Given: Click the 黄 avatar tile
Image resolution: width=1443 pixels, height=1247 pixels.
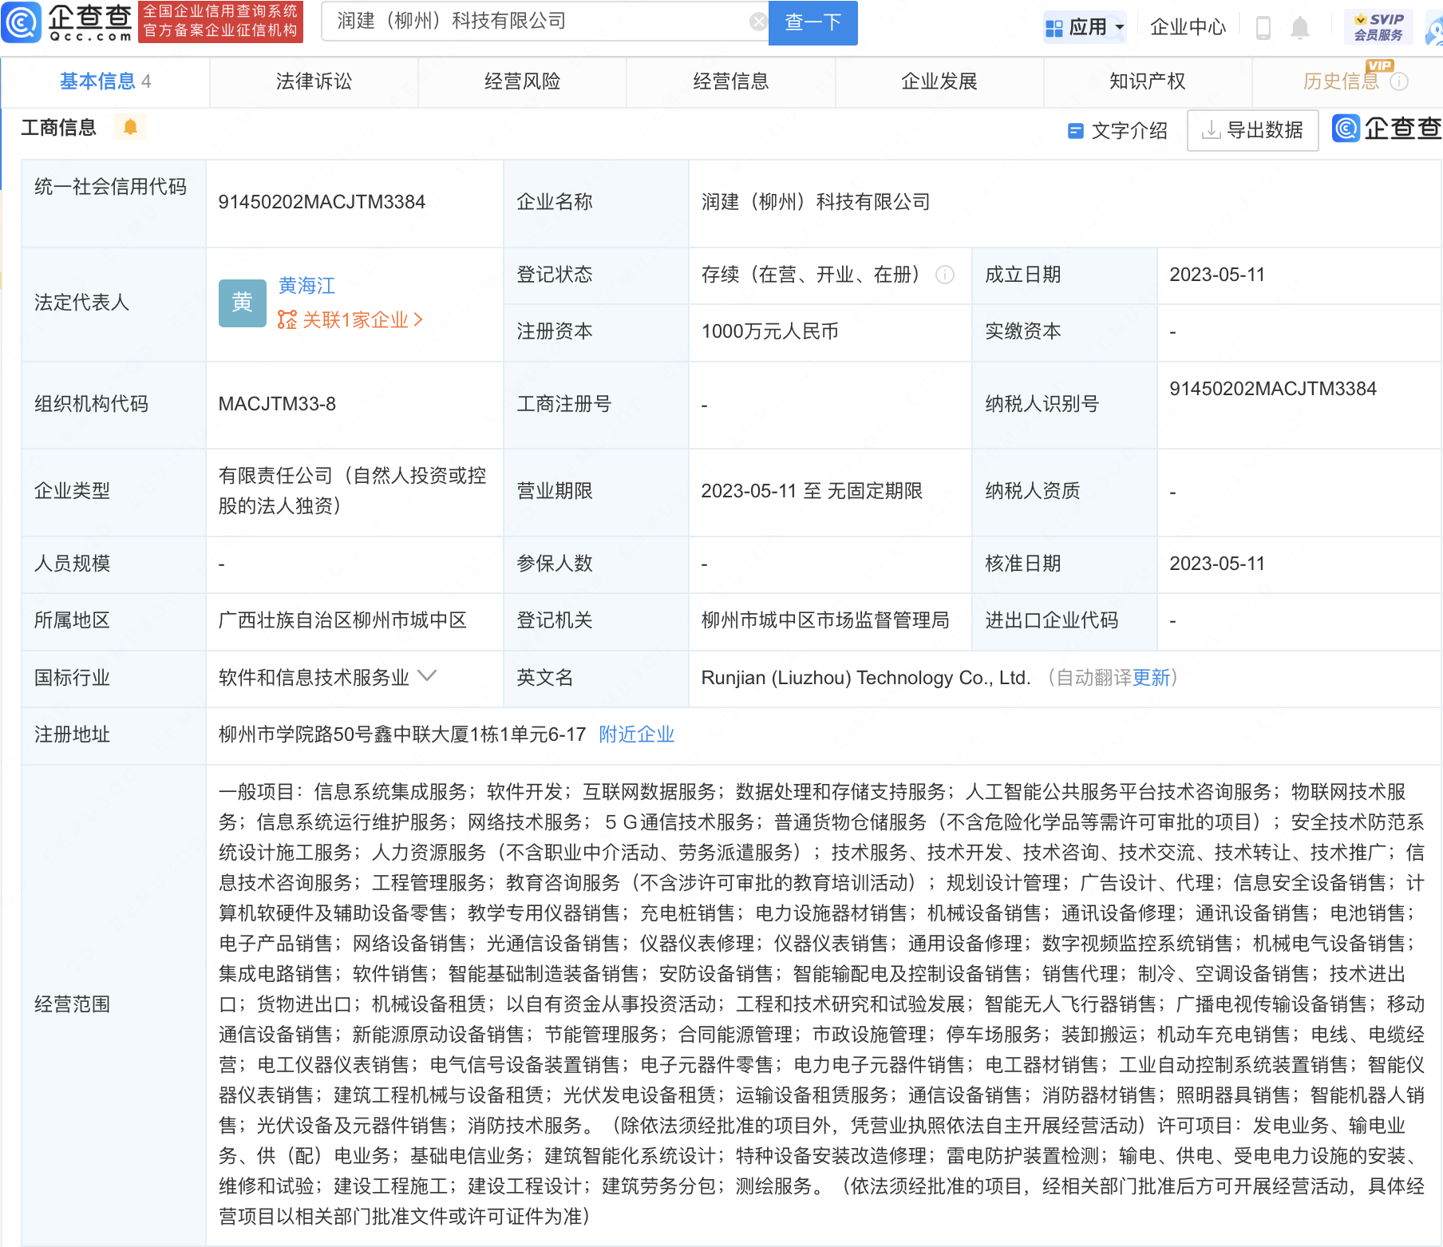Looking at the screenshot, I should pos(242,303).
